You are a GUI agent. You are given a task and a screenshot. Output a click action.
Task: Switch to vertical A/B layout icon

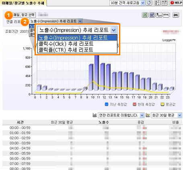pyautogui.click(x=157, y=3)
